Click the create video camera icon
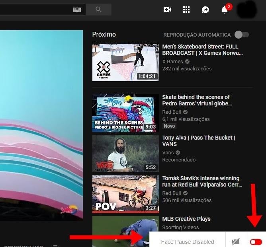Screen dimensions: 266x247 167,10
